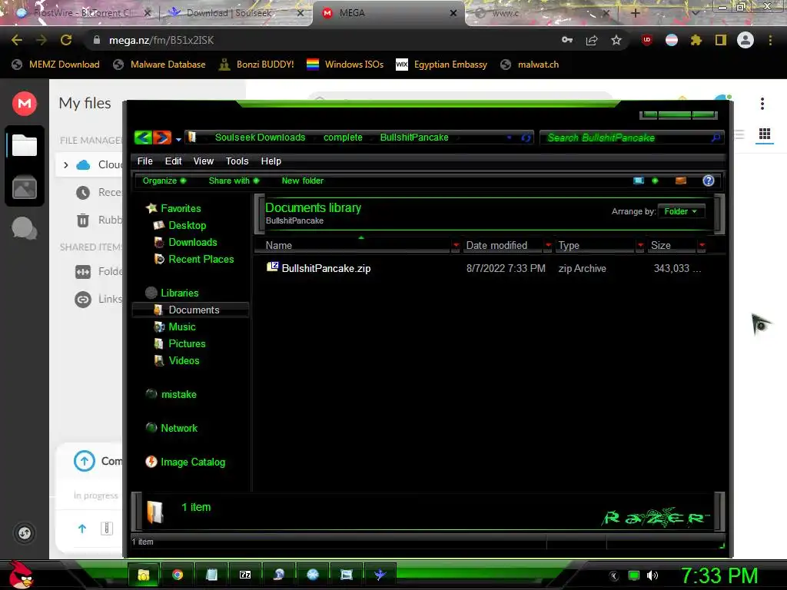
Task: Open the mistake user folder
Action: [171, 394]
